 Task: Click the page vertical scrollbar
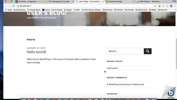click(176, 54)
